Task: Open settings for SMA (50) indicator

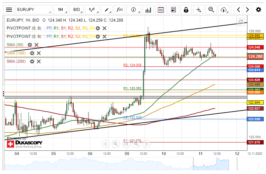Action: pyautogui.click(x=30, y=45)
